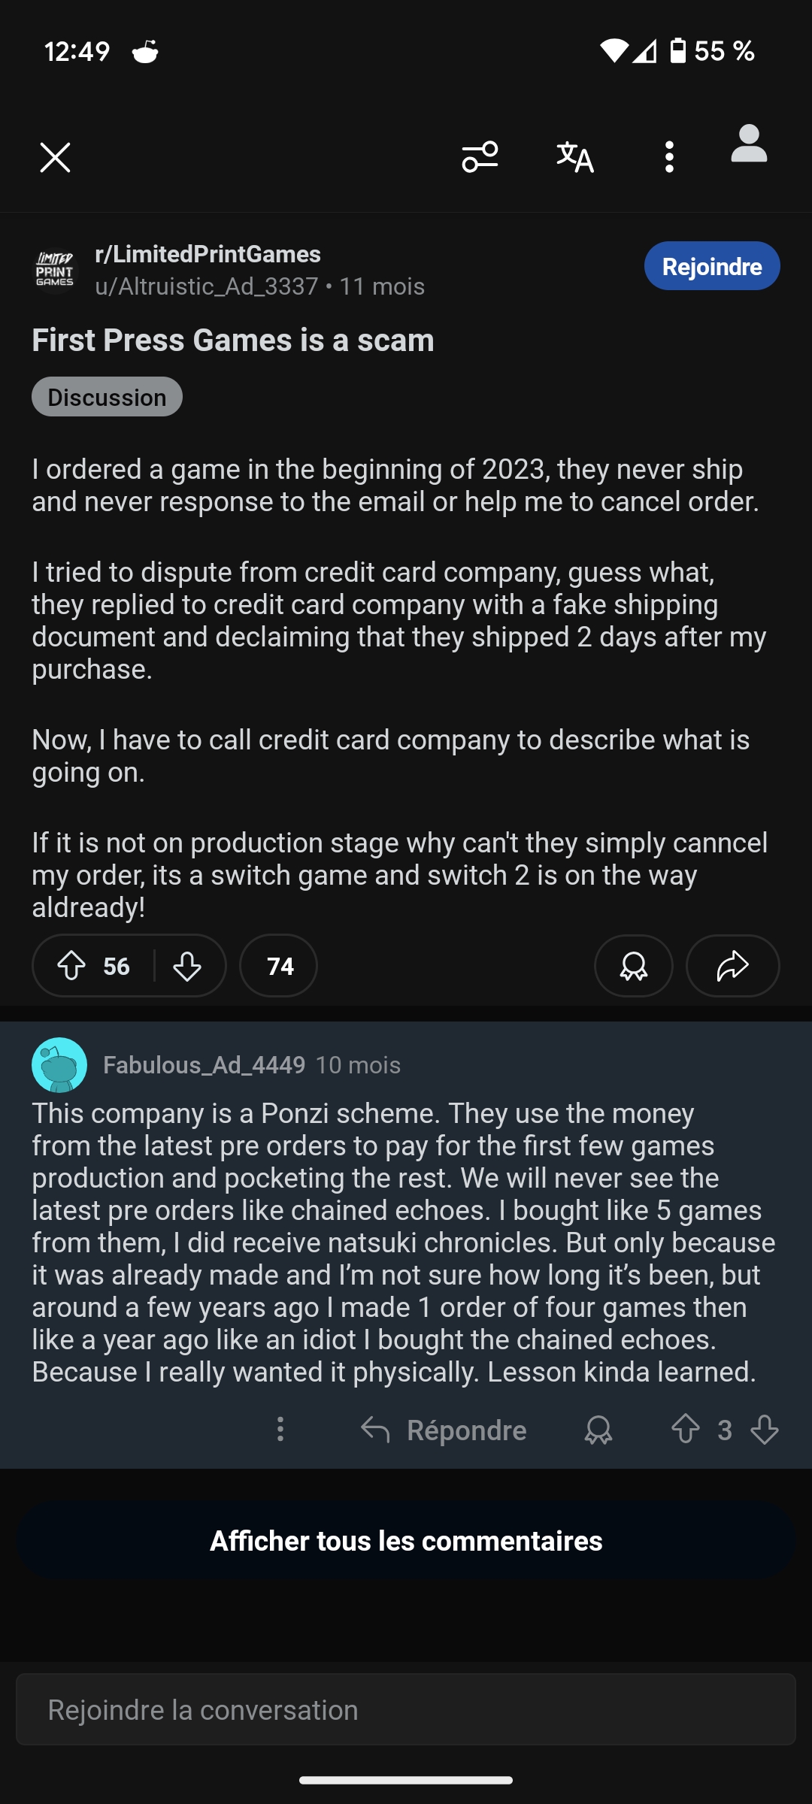Screen dimensions: 812x1804
Task: Tap the Limited Print Games subreddit logo
Action: click(55, 269)
